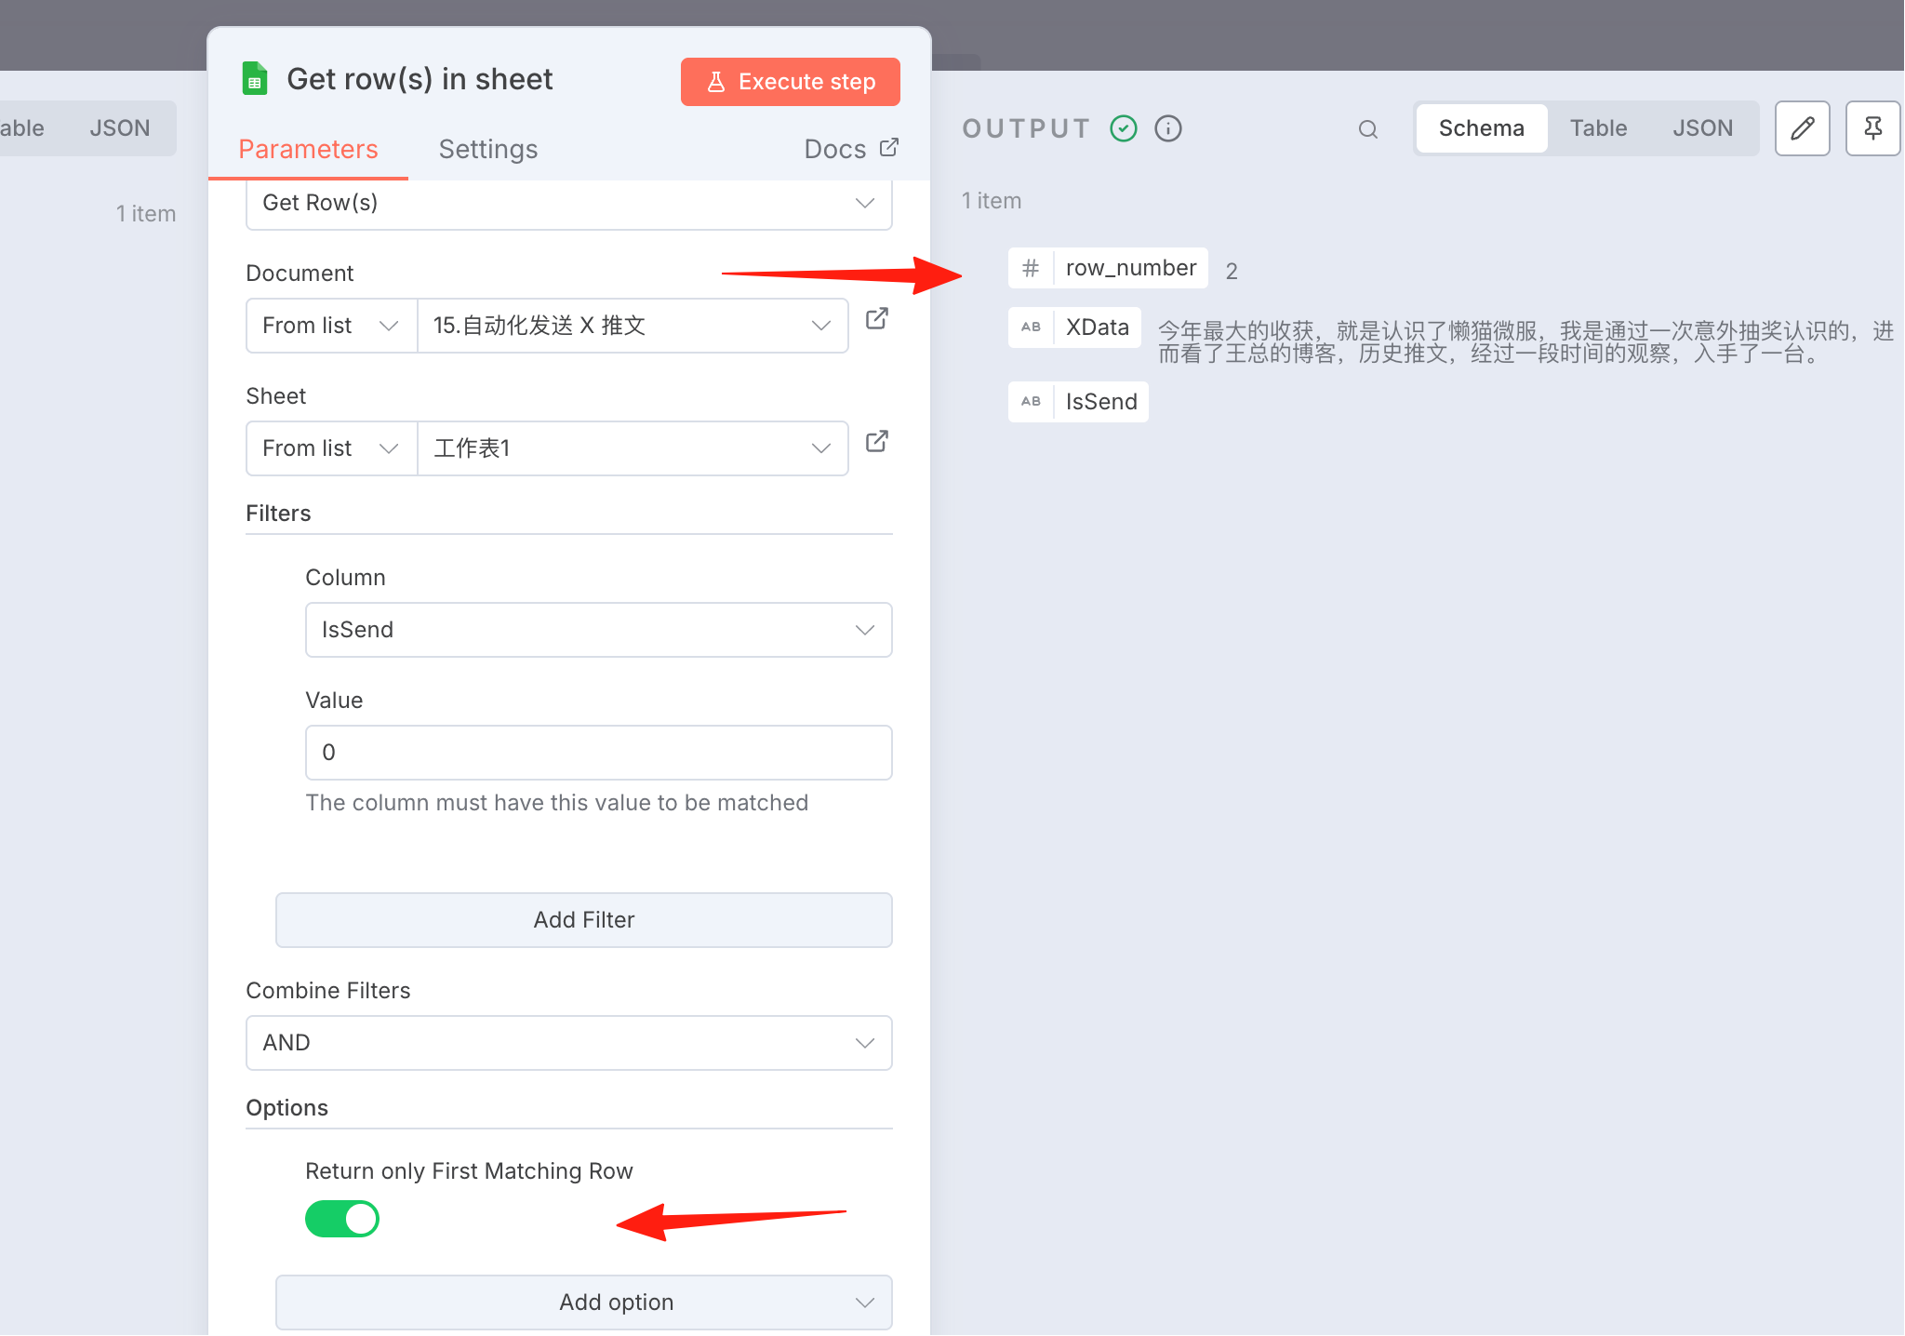Open the 工作表1 sheet dropdown
Screen dimensions: 1905x1336
[x=633, y=448]
